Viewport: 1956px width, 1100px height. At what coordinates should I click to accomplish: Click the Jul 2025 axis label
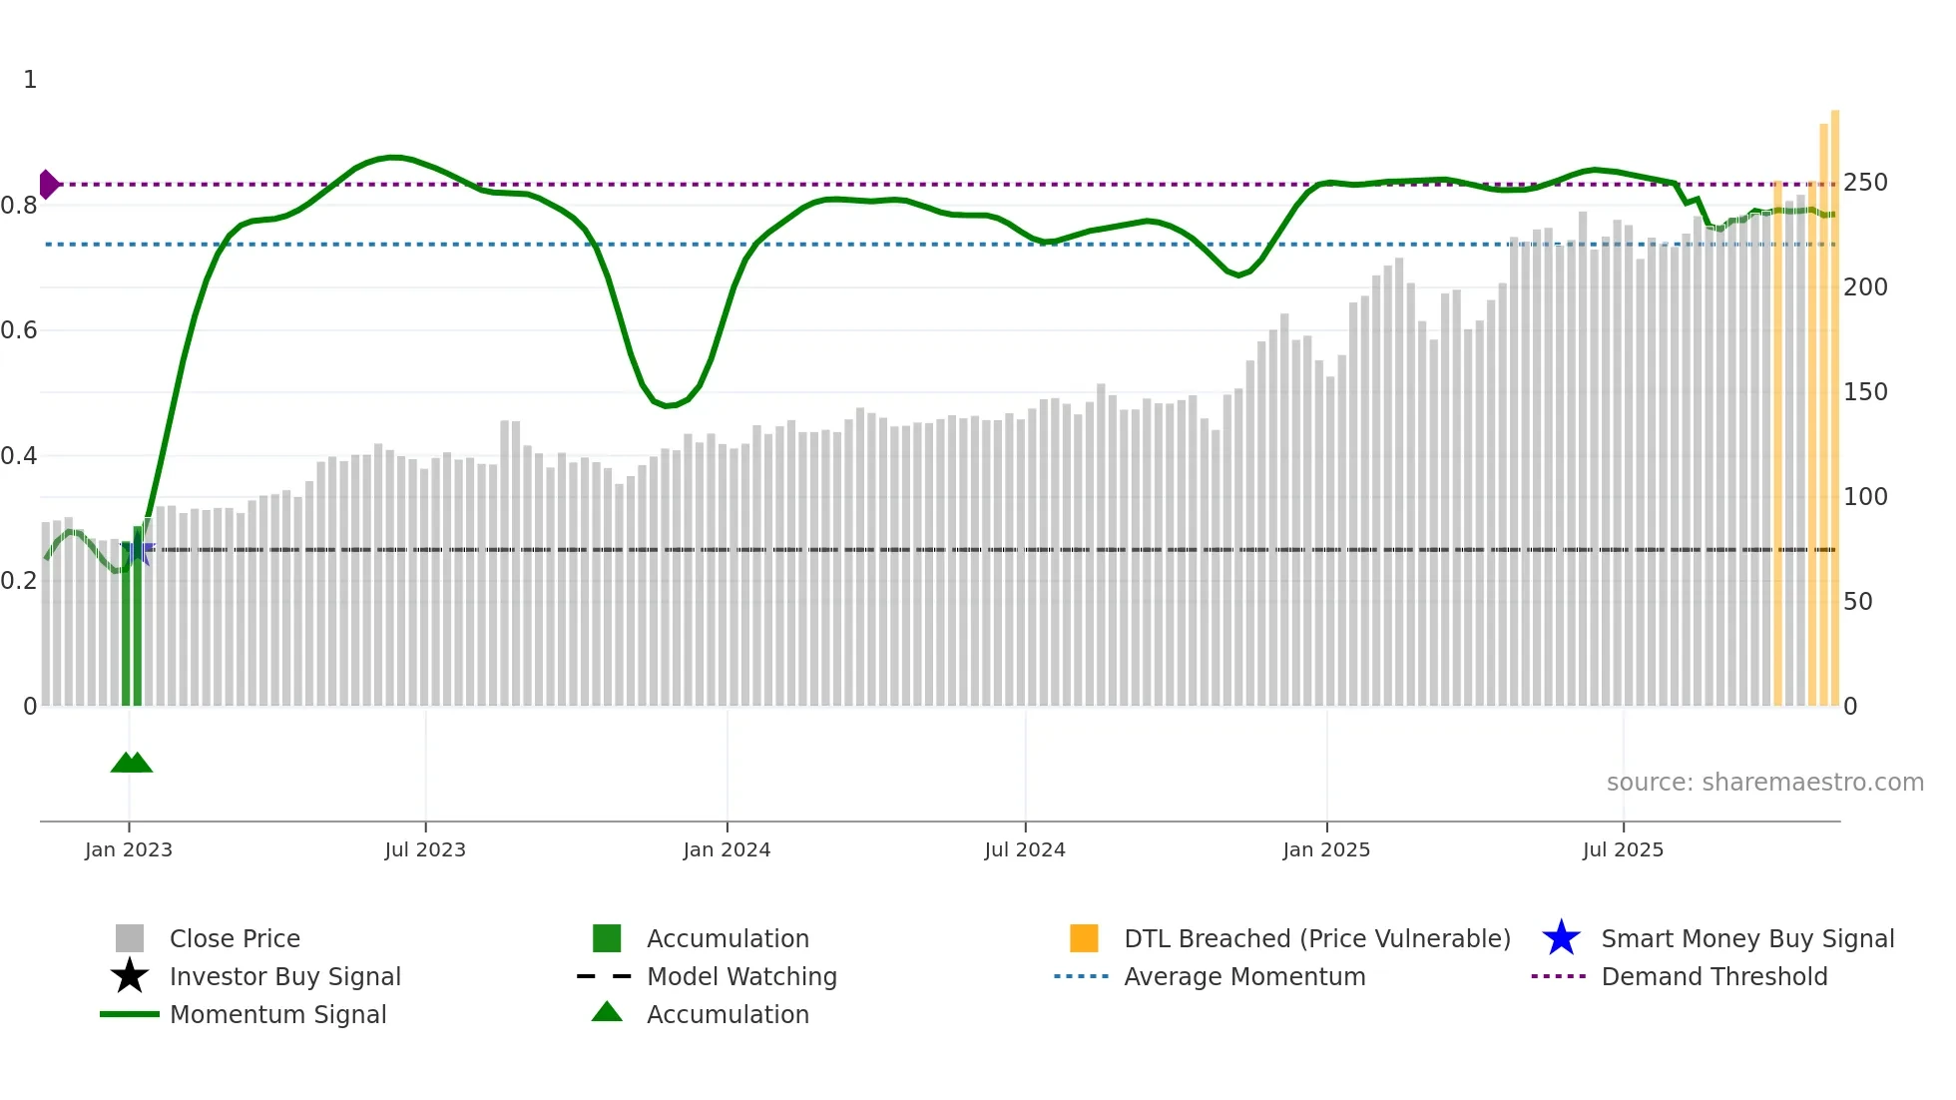[1623, 849]
